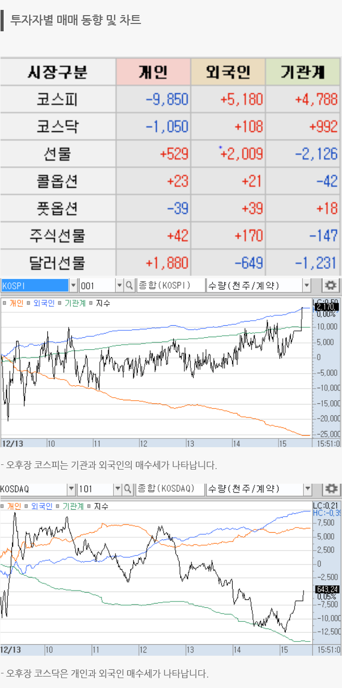Open 수량(천주/계약) unit dropdown on KOSPI chart
Viewport: 342px width, 688px height.
click(x=306, y=286)
